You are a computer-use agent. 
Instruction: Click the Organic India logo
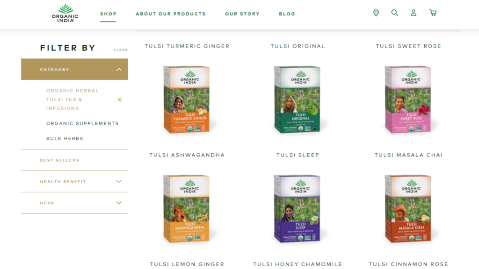coord(65,14)
